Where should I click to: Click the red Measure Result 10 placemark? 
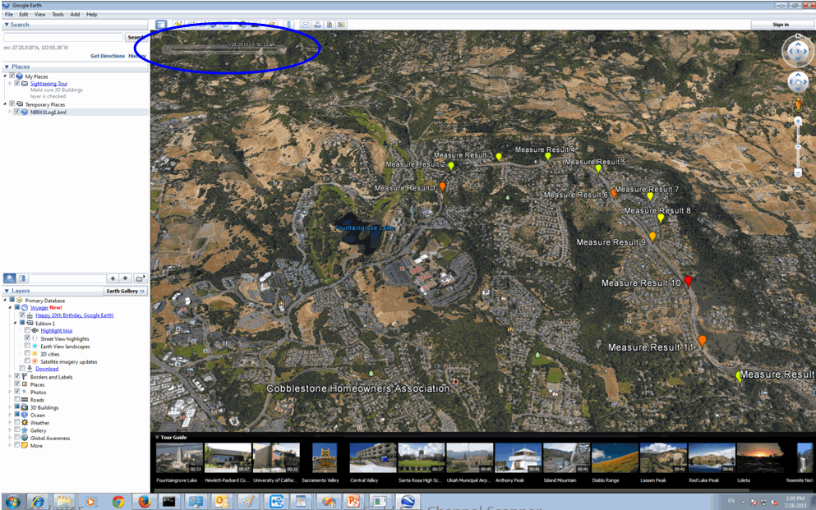(x=688, y=281)
